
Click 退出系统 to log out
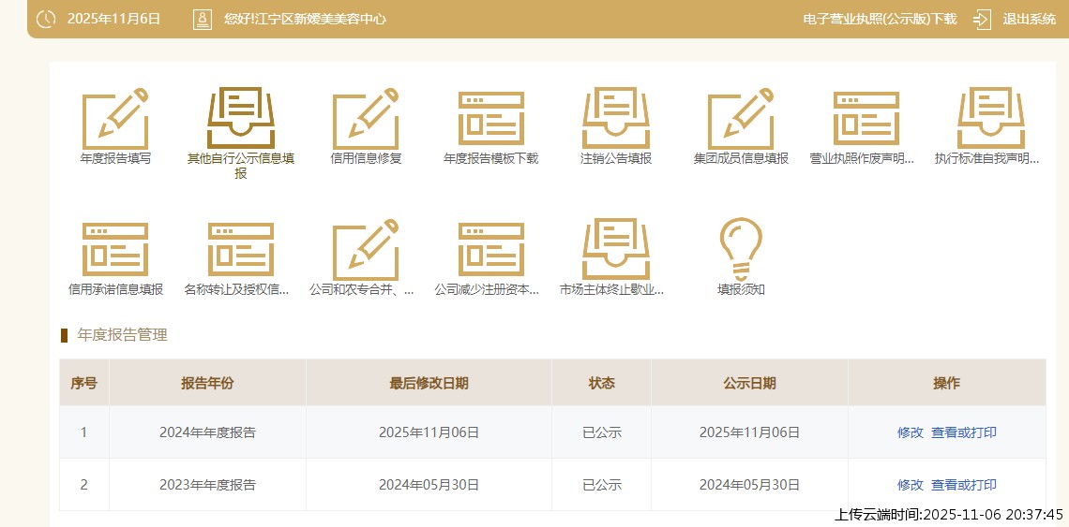click(1028, 19)
